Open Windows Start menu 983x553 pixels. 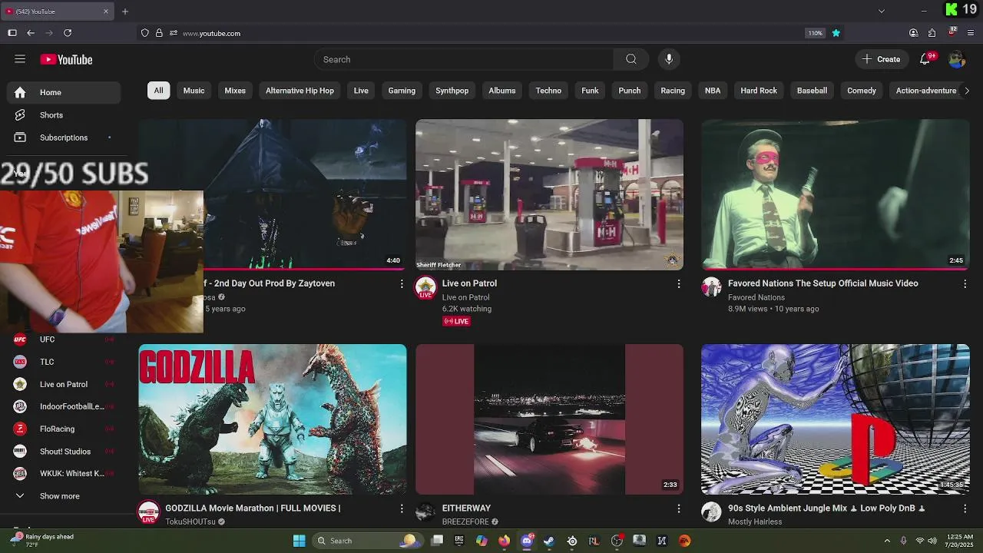pos(299,541)
